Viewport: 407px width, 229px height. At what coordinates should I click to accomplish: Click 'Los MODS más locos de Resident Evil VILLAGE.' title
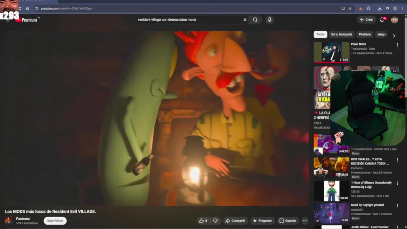(50, 212)
